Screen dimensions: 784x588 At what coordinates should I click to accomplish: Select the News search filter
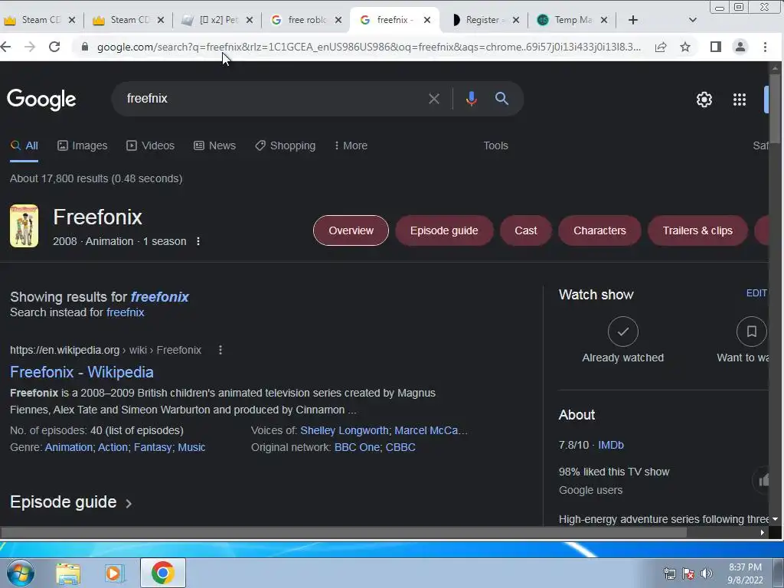(214, 145)
